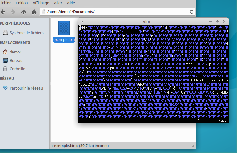Reload the current folder view
Image resolution: width=237 pixels, height=153 pixels.
[192, 12]
